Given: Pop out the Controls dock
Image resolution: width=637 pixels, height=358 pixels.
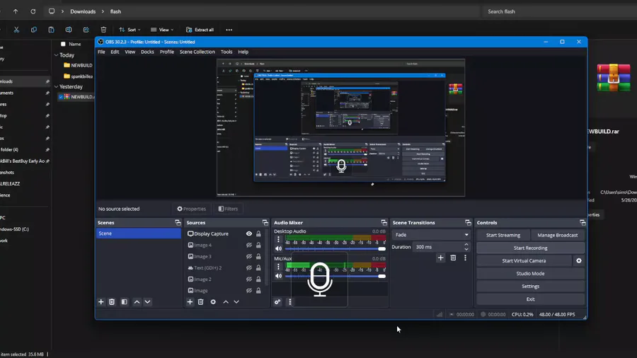Looking at the screenshot, I should [x=583, y=222].
